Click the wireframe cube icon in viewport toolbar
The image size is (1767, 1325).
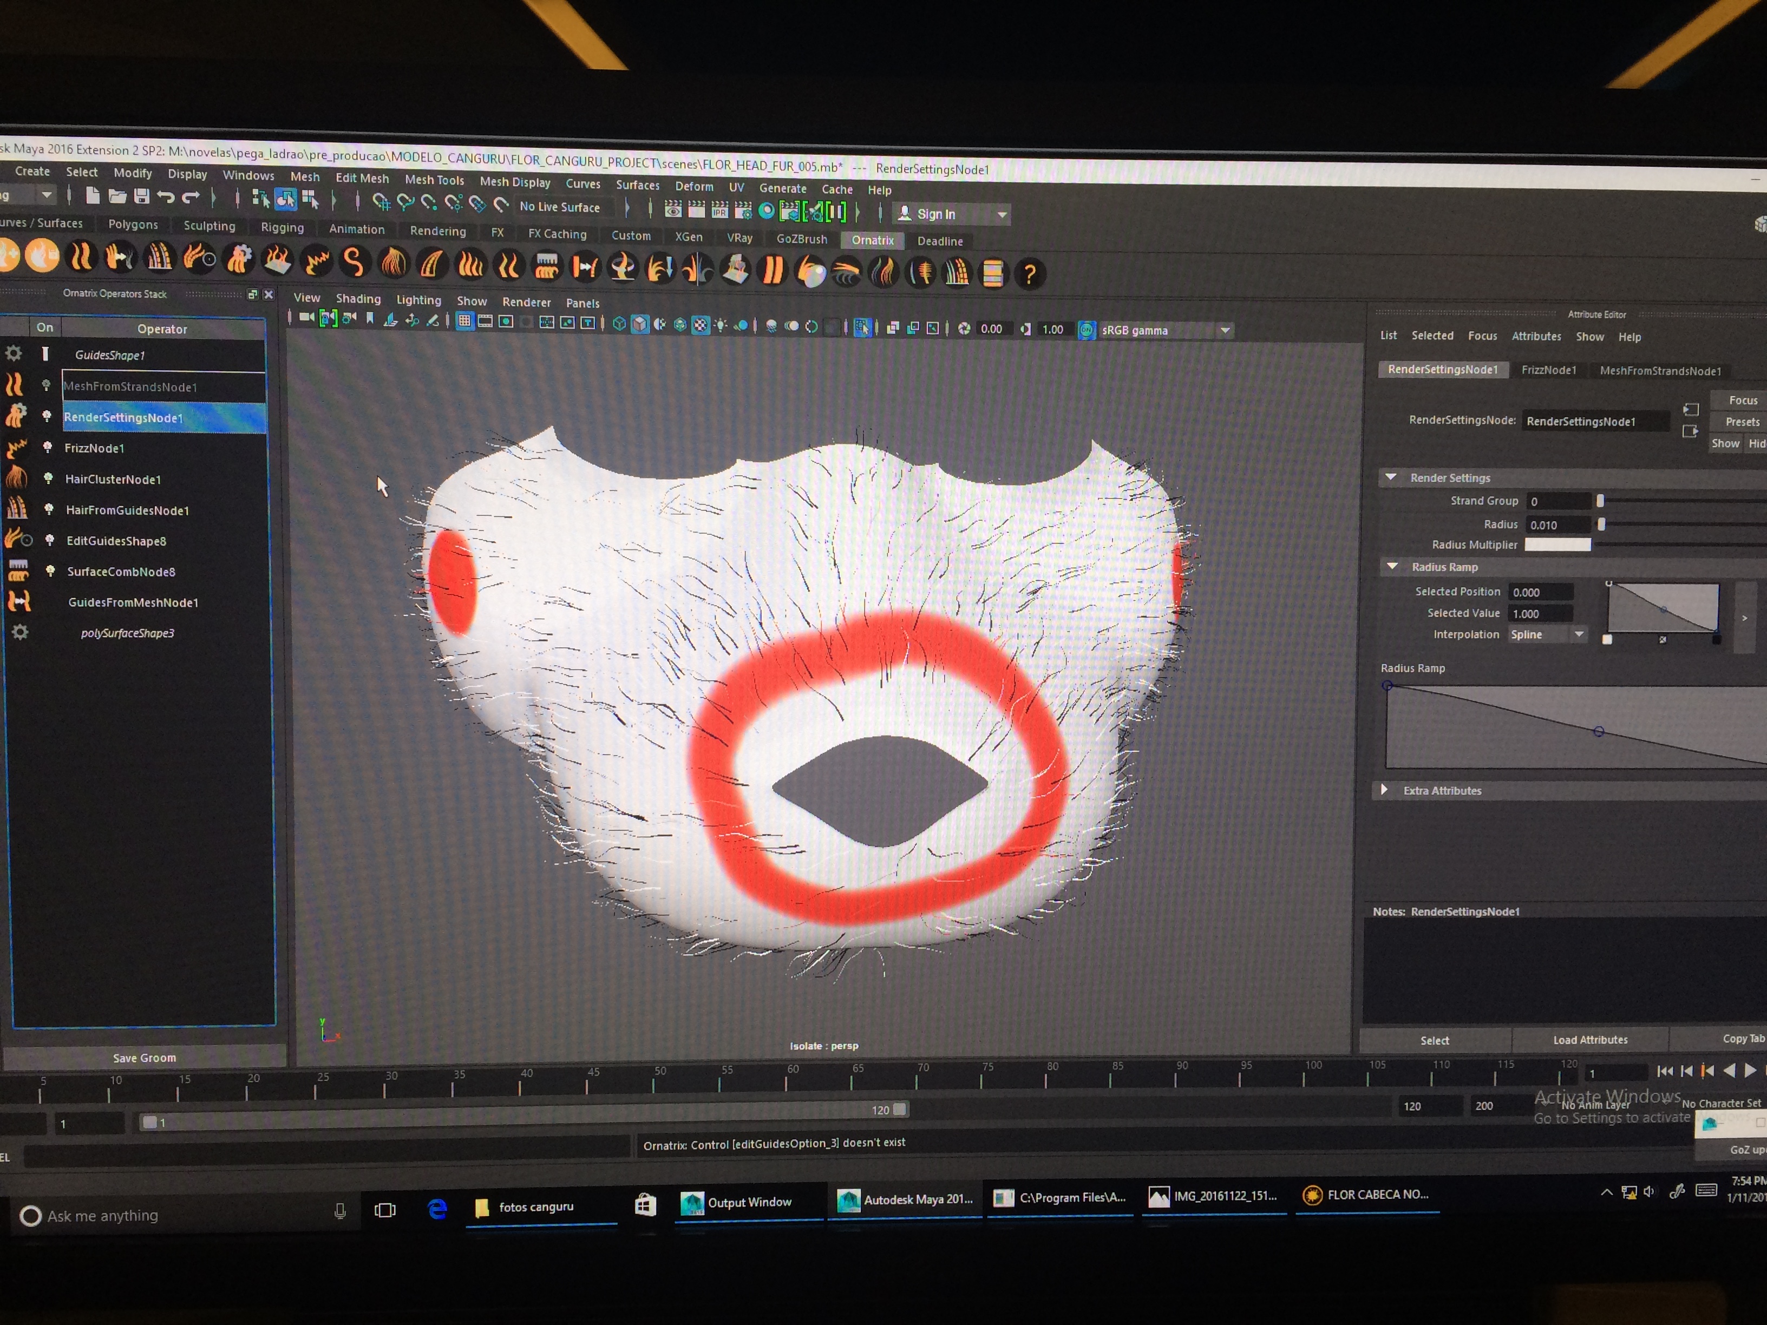click(619, 324)
